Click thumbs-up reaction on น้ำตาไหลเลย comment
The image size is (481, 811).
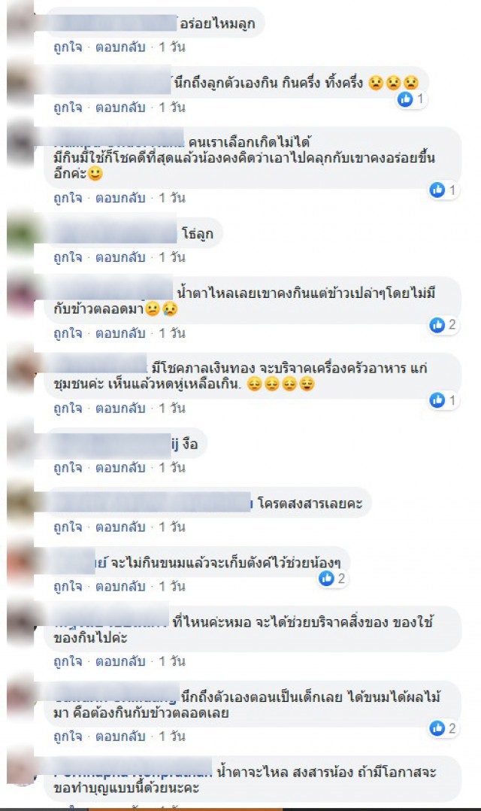click(437, 325)
